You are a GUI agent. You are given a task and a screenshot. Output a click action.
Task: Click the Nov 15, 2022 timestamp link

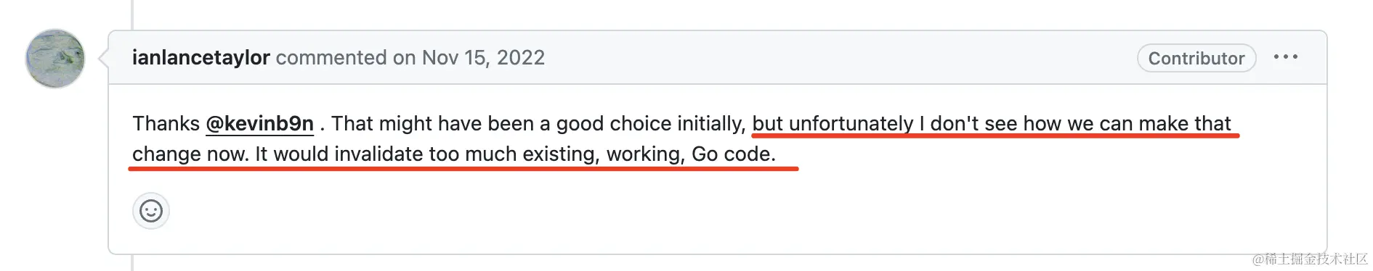pos(483,57)
